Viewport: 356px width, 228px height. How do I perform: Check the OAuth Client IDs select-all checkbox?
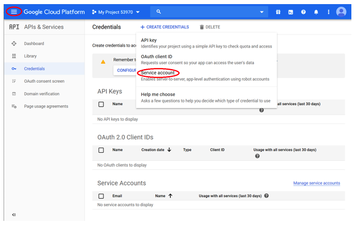point(101,150)
